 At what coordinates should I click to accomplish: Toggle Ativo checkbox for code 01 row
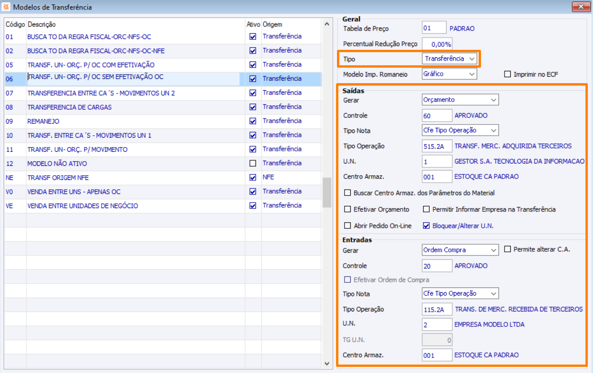click(x=253, y=37)
